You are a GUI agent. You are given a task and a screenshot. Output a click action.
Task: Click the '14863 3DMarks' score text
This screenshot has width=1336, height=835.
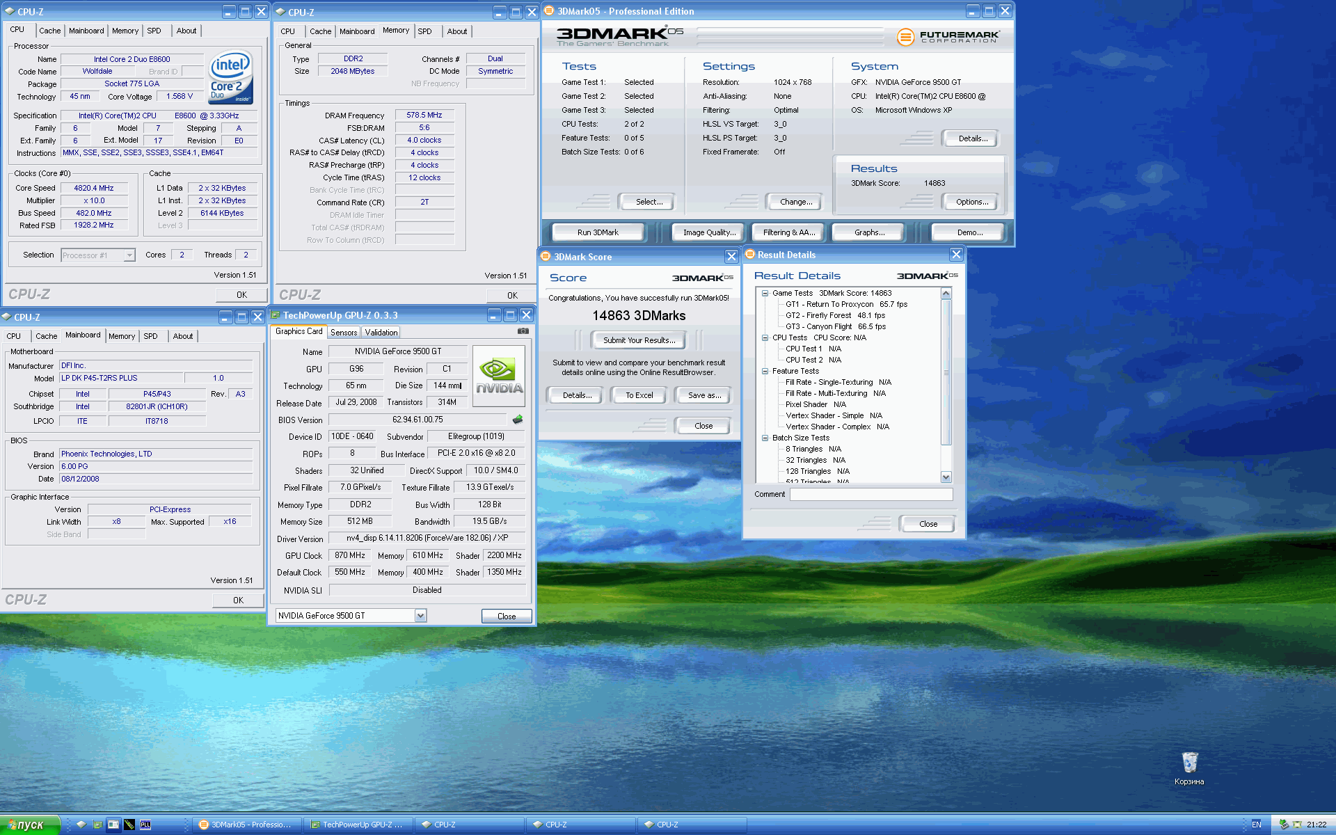639,316
